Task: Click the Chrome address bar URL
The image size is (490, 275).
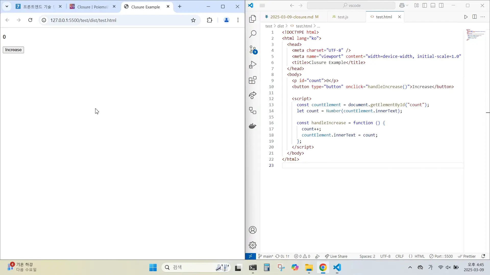Action: (x=83, y=20)
